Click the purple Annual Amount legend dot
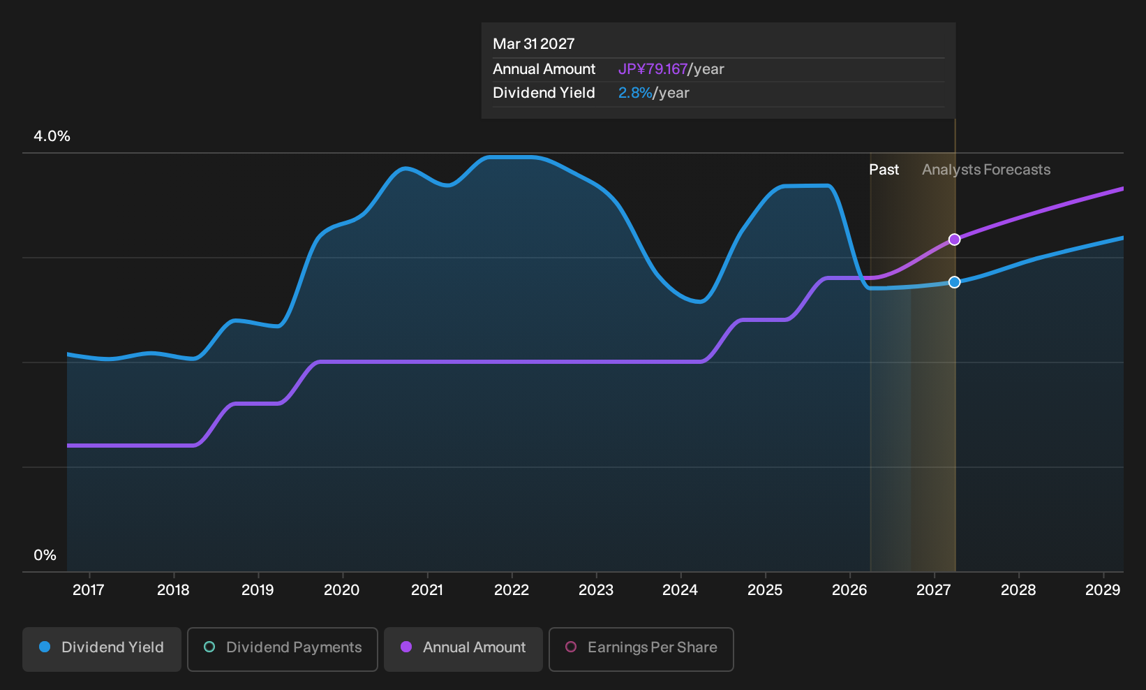Screen dimensions: 1146x690 pos(406,647)
